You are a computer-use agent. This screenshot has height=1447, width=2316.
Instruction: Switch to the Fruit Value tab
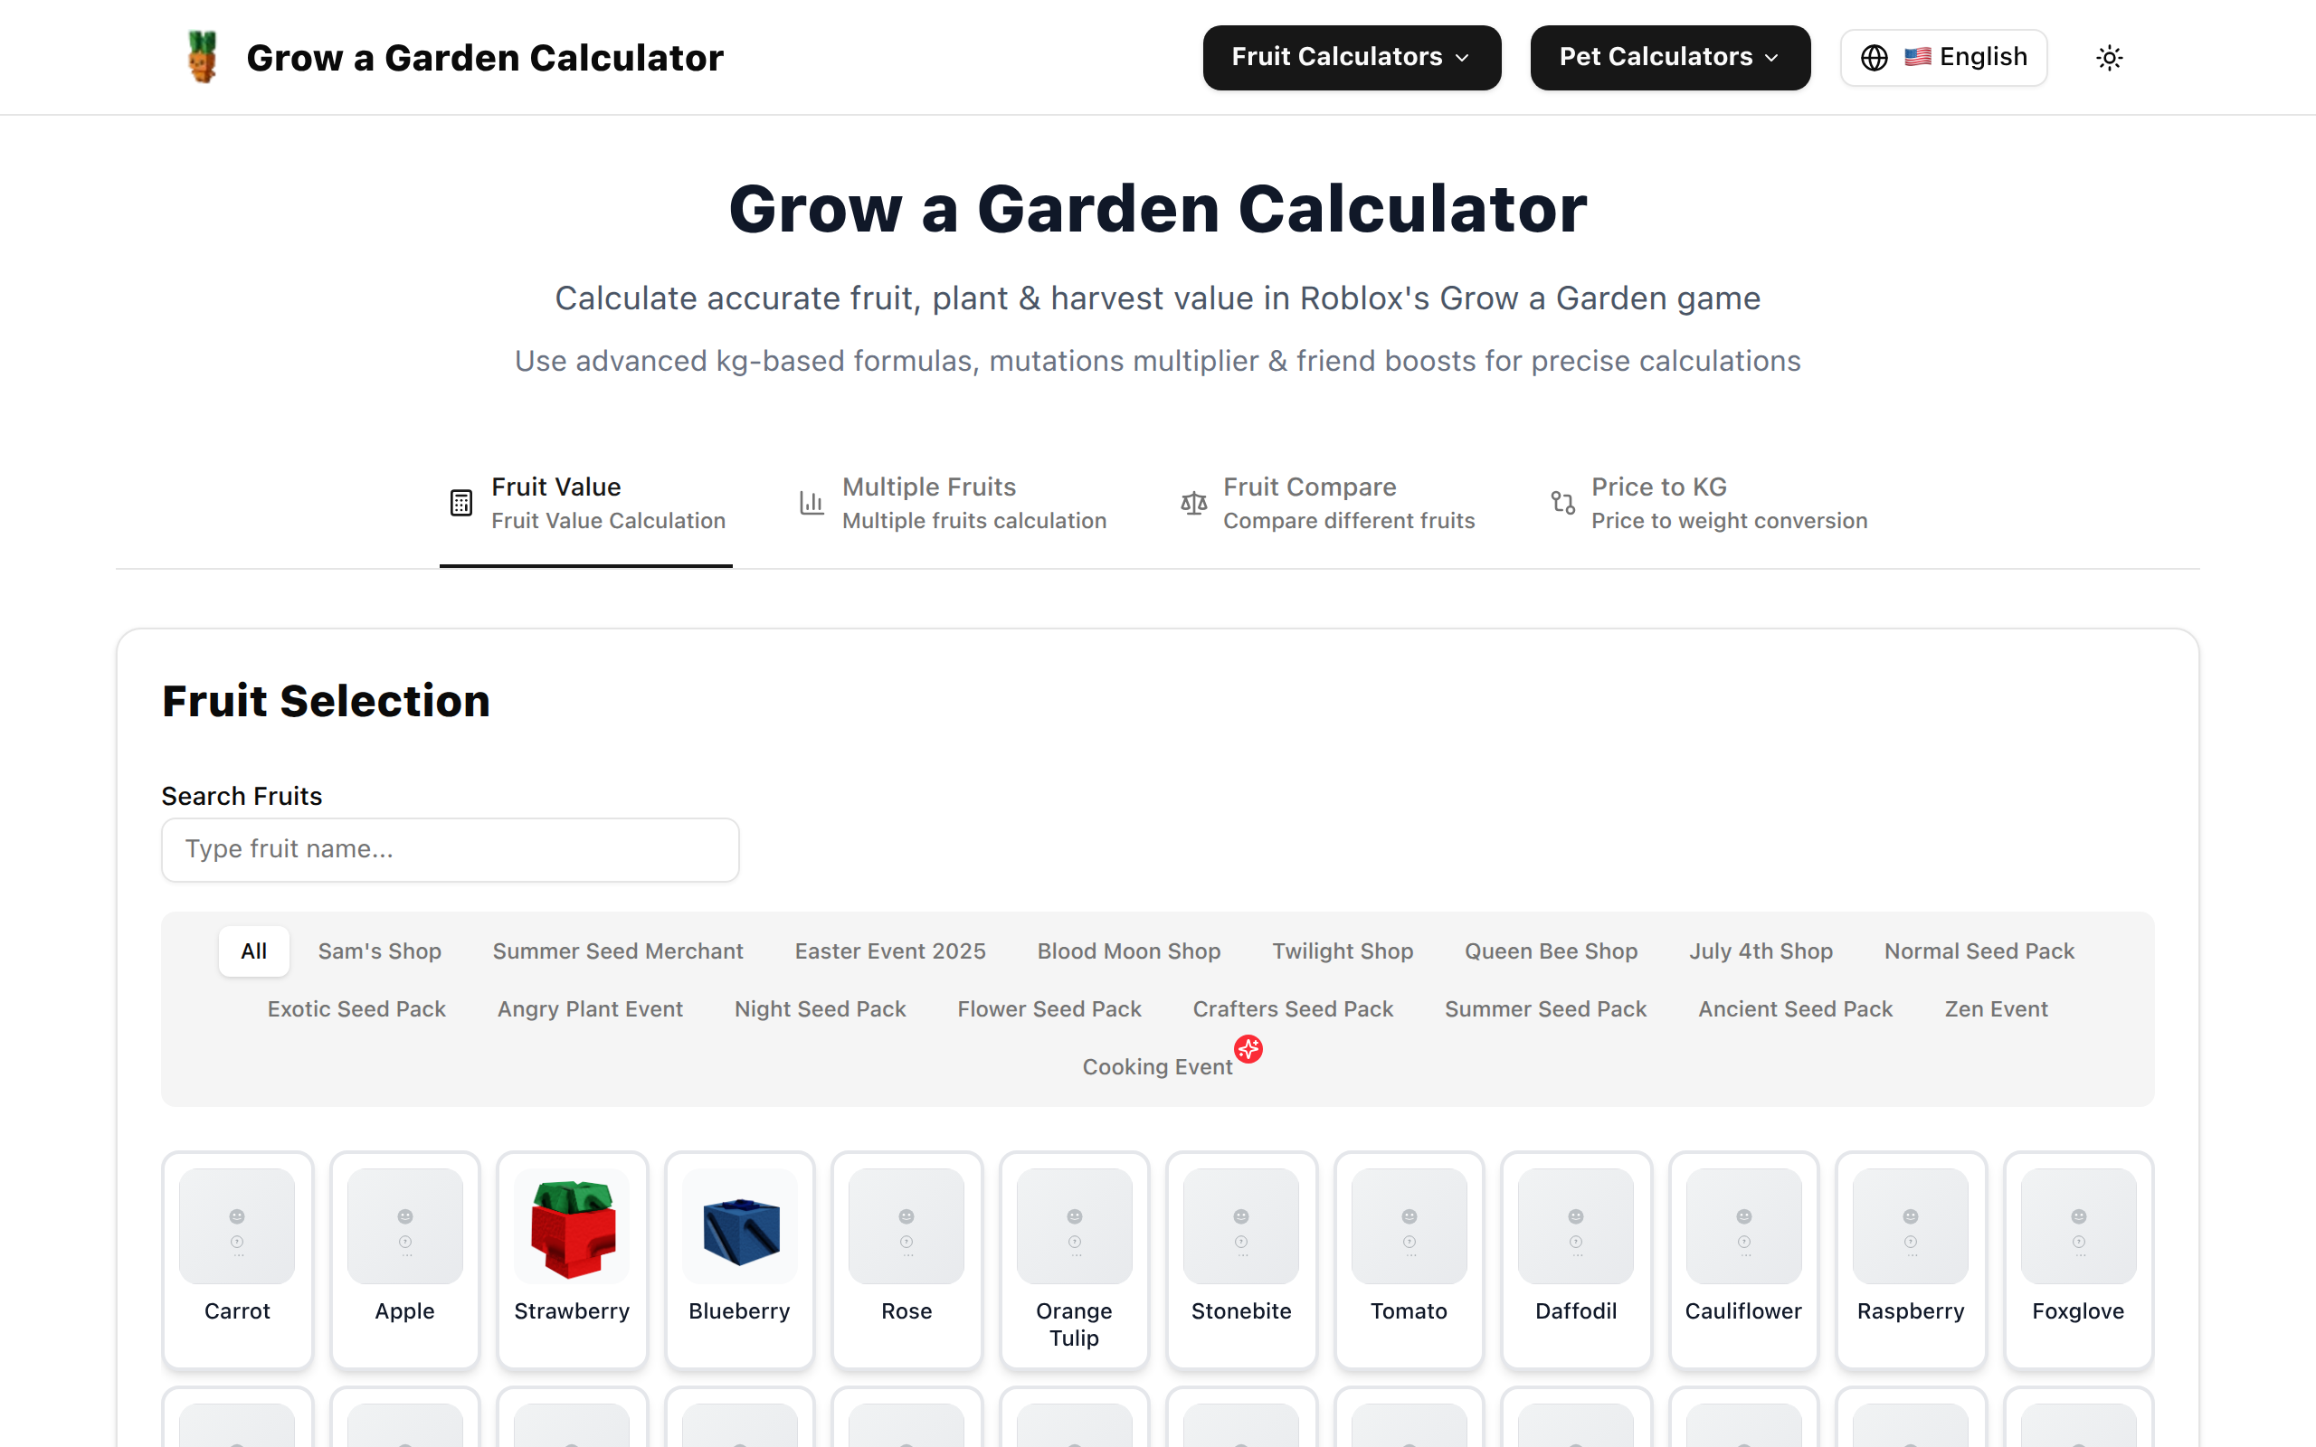tap(585, 504)
